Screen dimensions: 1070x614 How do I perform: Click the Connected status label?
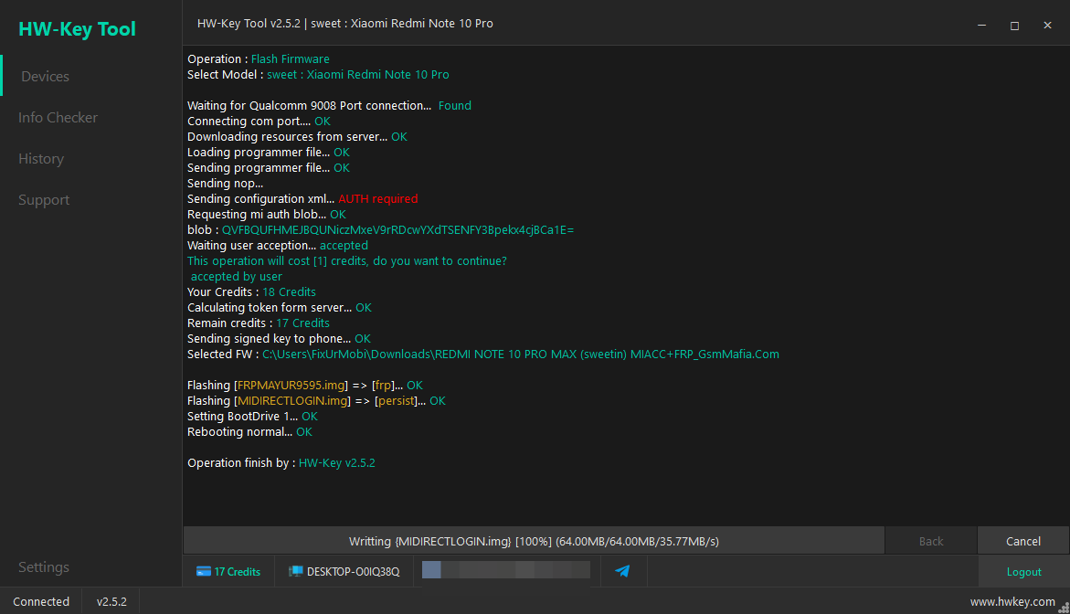(41, 602)
